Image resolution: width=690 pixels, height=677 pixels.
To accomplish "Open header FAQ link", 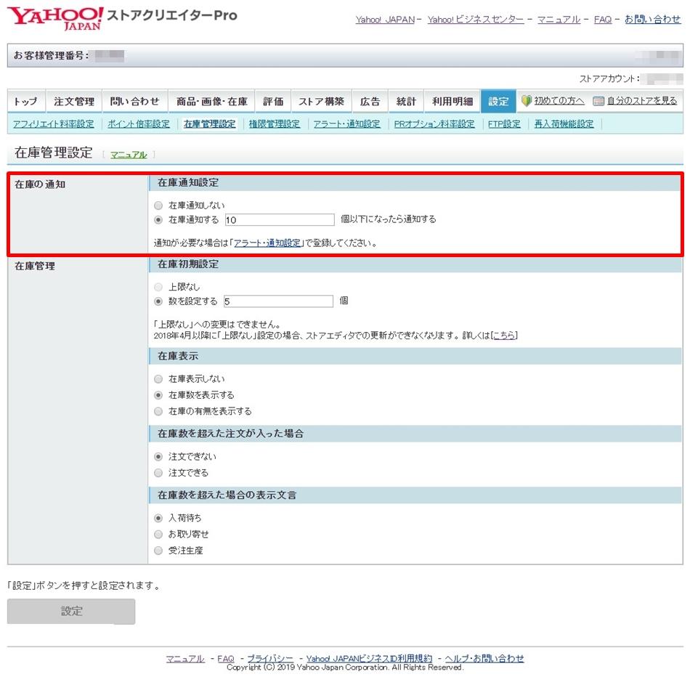I will (603, 20).
